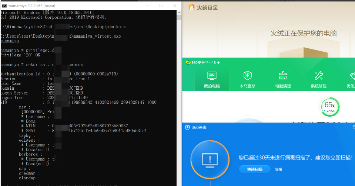Screen dimensions: 355x186
Task: Click the 快速扫描 button in 360杀毒
Action: pyautogui.click(x=255, y=169)
